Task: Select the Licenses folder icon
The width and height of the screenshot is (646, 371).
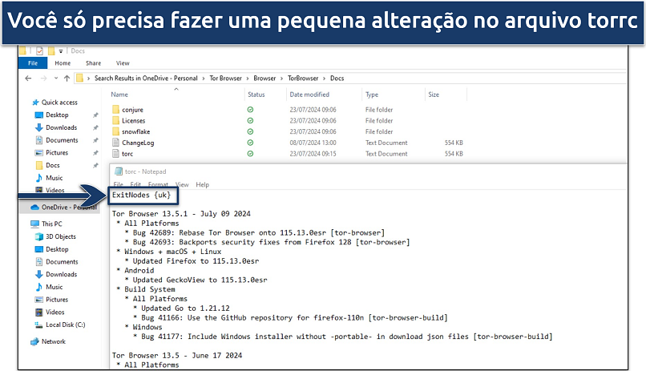Action: point(115,121)
